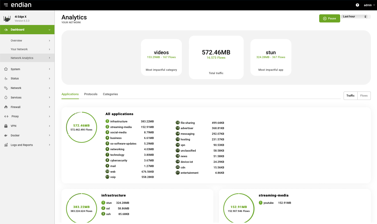The height and width of the screenshot is (224, 377).
Task: Click the streaming-media 152.91MB donut chart
Action: [239, 209]
